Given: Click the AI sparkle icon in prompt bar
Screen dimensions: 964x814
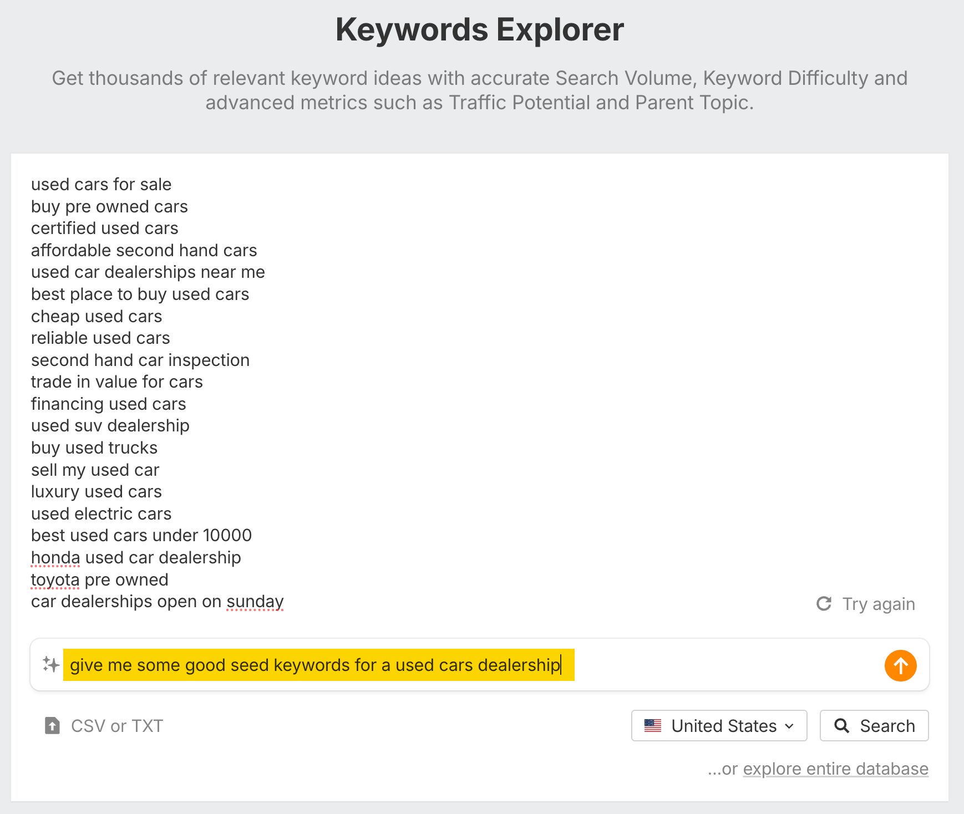Looking at the screenshot, I should point(49,665).
